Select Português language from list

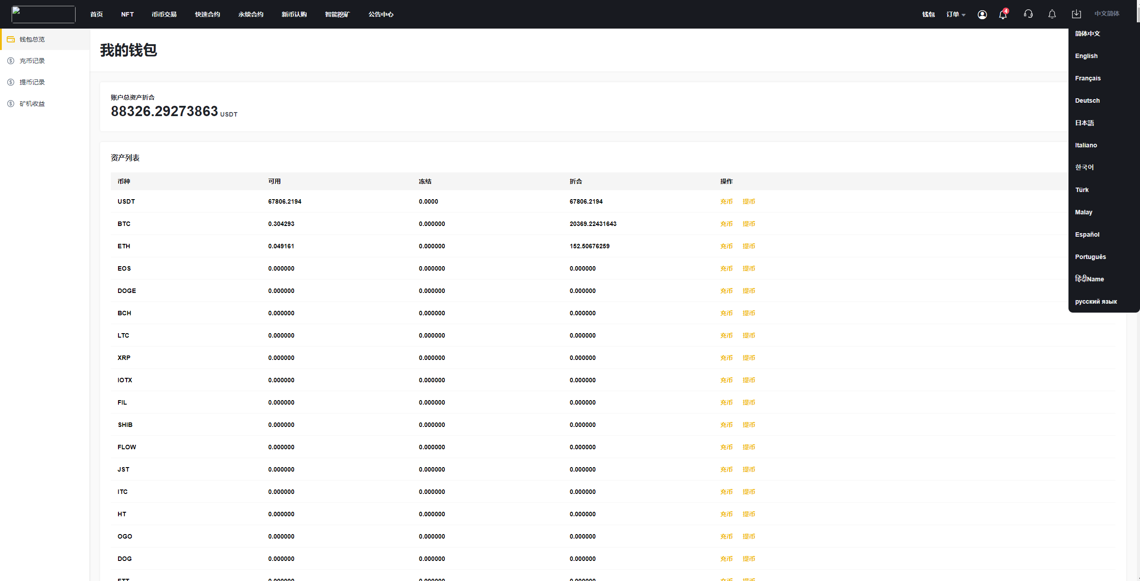pos(1090,256)
